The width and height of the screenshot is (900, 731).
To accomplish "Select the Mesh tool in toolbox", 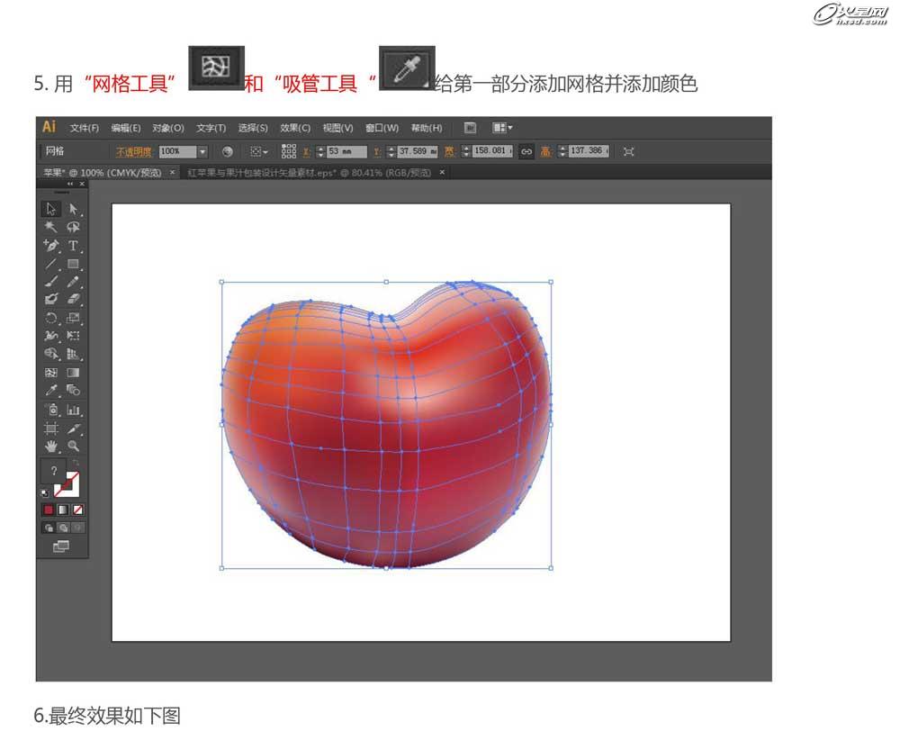I will [x=51, y=372].
